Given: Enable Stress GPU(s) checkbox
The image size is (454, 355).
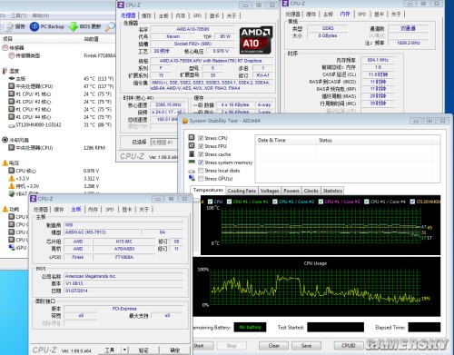Looking at the screenshot, I should (201, 179).
